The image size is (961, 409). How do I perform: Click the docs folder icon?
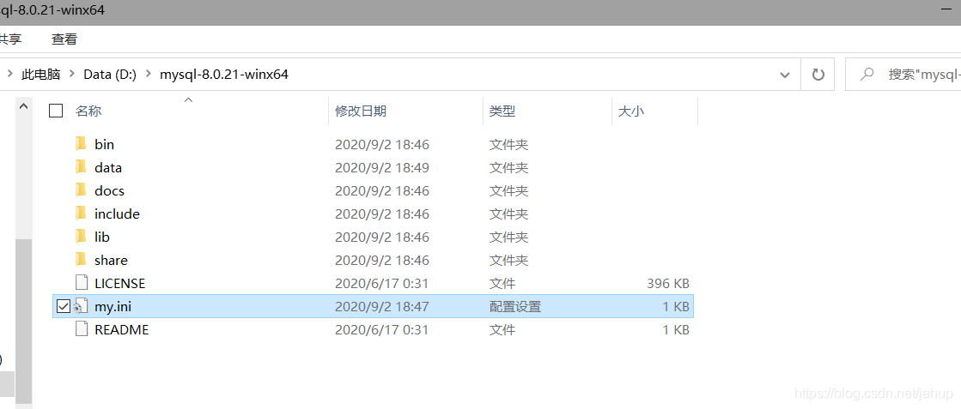(x=81, y=190)
